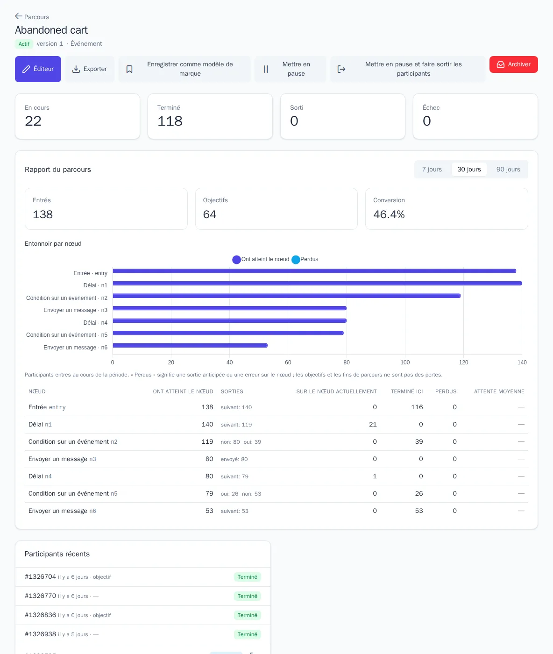Click 'Condition sur un événement n2' table row
This screenshot has width=553, height=654.
coord(276,442)
